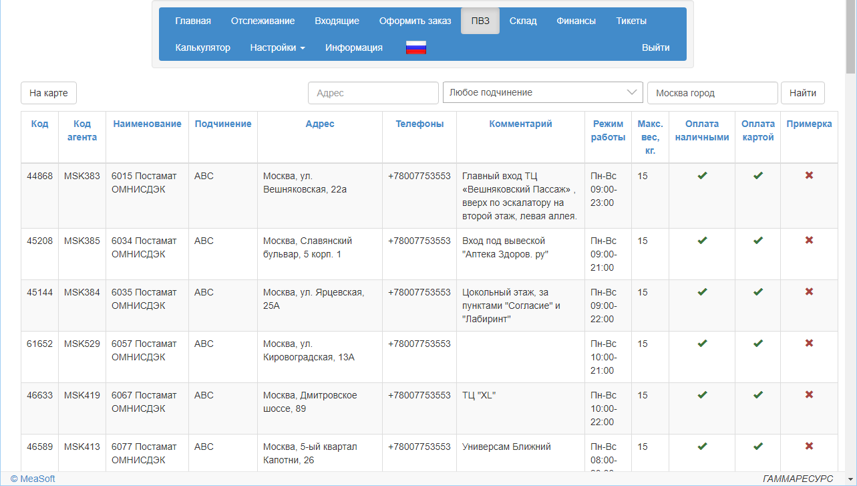857x486 pixels.
Task: Click cash payment checkmark for row 46633
Action: coord(702,395)
